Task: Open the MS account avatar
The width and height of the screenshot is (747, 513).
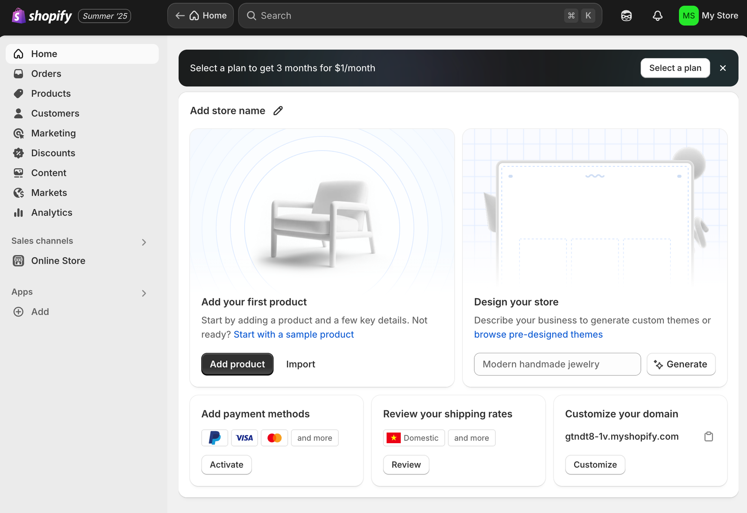Action: (688, 16)
